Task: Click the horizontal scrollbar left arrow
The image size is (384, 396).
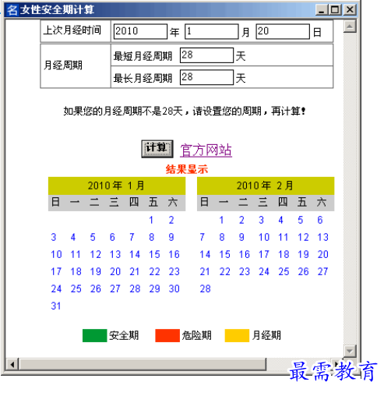Action: point(12,364)
